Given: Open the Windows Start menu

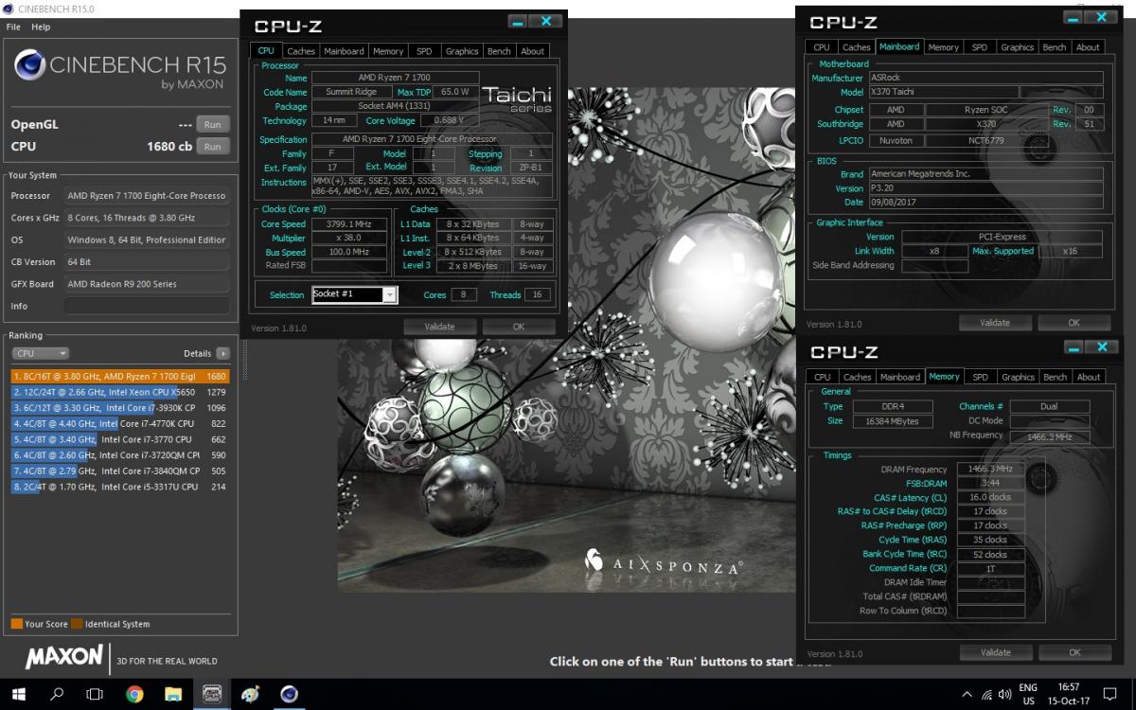Looking at the screenshot, I should point(19,694).
